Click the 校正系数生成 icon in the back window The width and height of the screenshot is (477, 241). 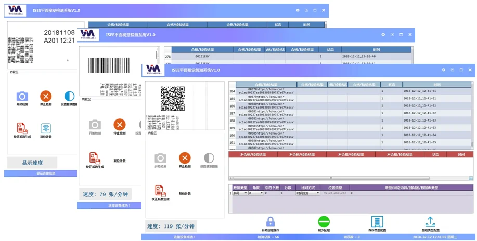click(x=22, y=128)
